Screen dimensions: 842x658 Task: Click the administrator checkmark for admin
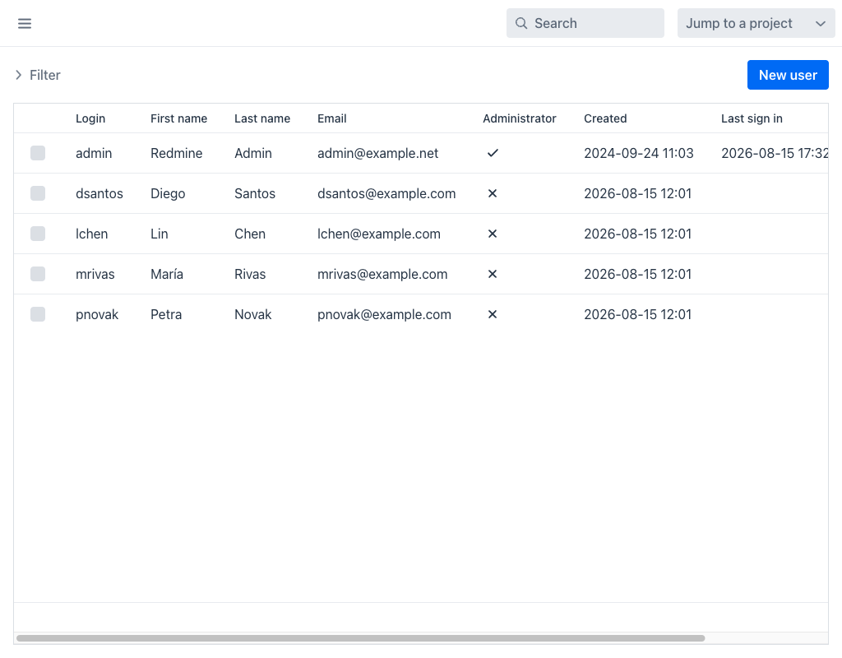493,153
